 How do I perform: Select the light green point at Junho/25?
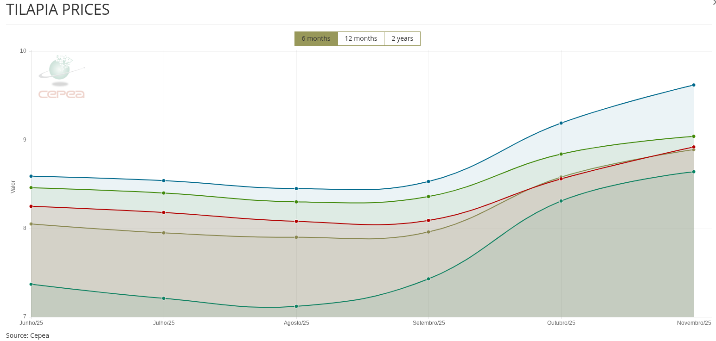point(31,188)
